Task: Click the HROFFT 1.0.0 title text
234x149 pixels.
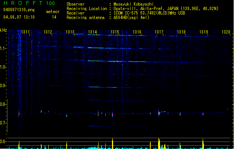Action: pos(29,3)
